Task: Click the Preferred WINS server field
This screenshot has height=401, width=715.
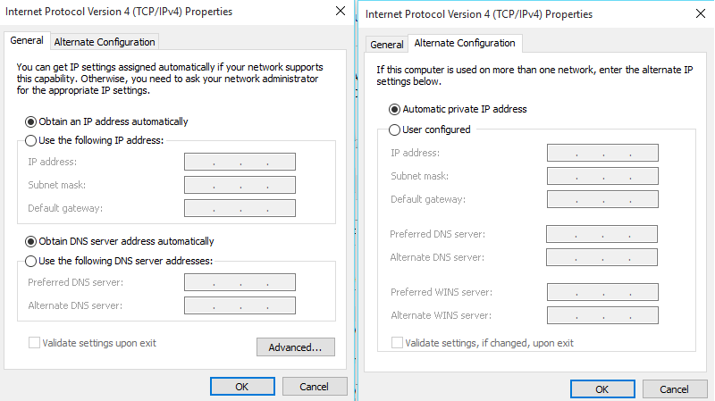Action: coord(602,292)
